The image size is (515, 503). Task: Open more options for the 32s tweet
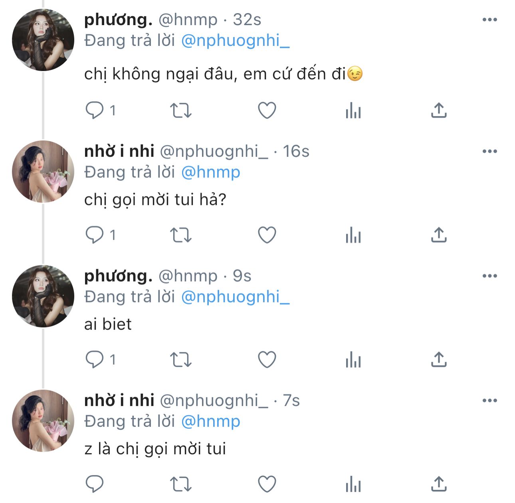(489, 20)
